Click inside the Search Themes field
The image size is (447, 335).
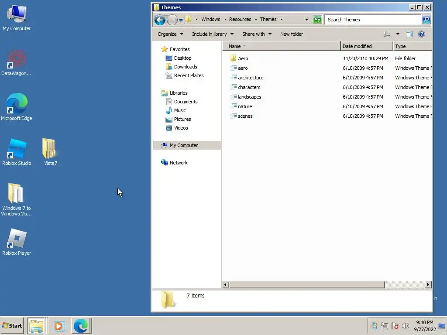pyautogui.click(x=373, y=20)
